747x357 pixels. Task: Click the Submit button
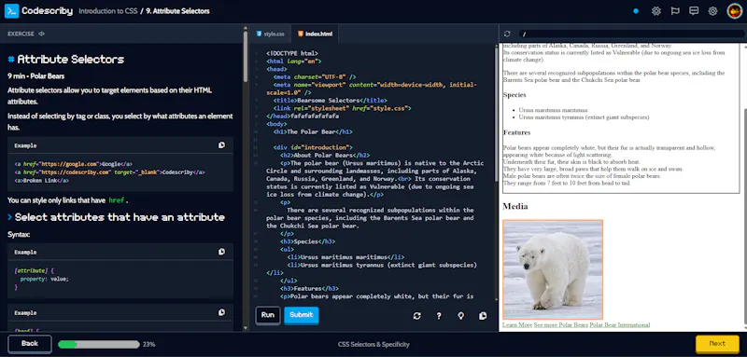click(301, 316)
